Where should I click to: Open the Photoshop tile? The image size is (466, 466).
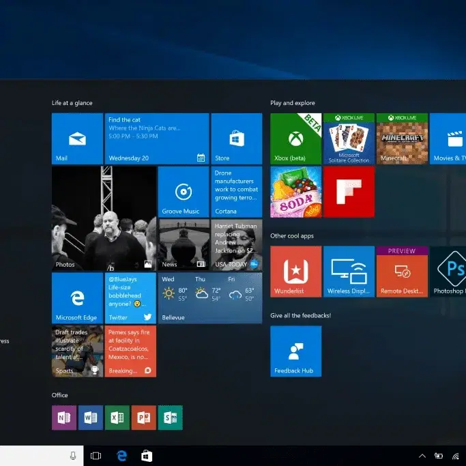pyautogui.click(x=448, y=272)
